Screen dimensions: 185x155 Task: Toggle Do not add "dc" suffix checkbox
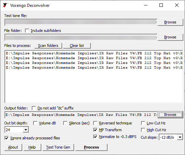(34, 108)
